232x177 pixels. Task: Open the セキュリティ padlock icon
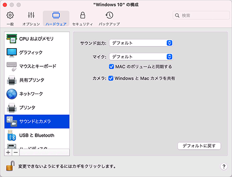tap(83, 15)
